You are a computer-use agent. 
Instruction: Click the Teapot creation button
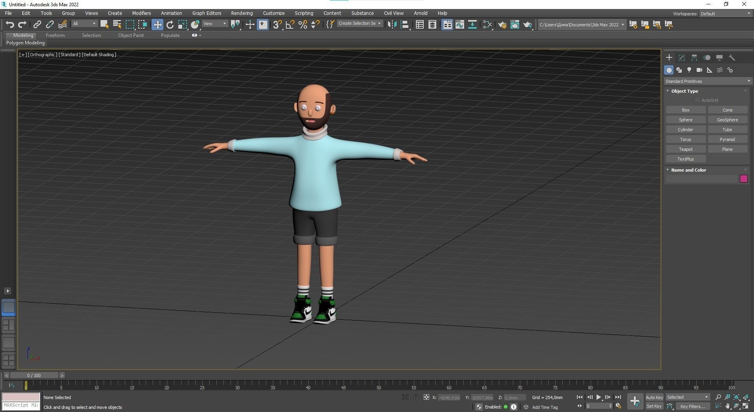(x=685, y=149)
